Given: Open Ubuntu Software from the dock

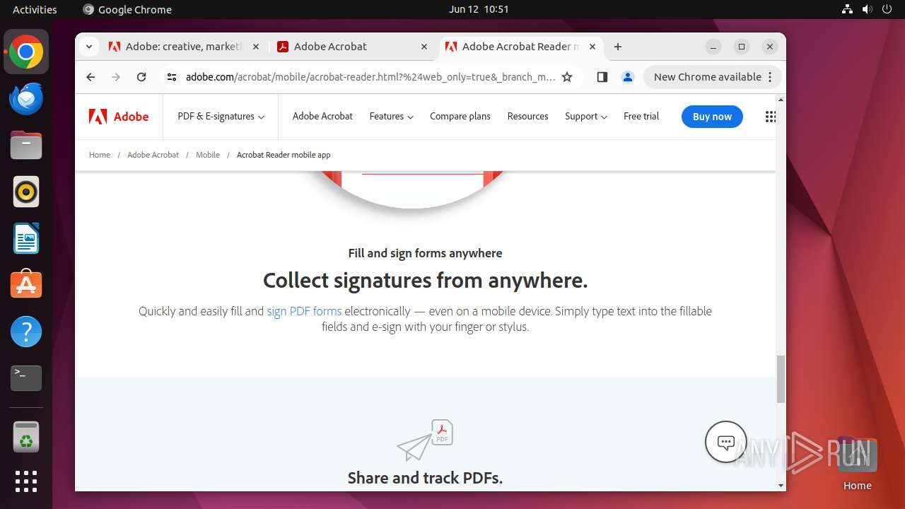Looking at the screenshot, I should click(x=26, y=285).
